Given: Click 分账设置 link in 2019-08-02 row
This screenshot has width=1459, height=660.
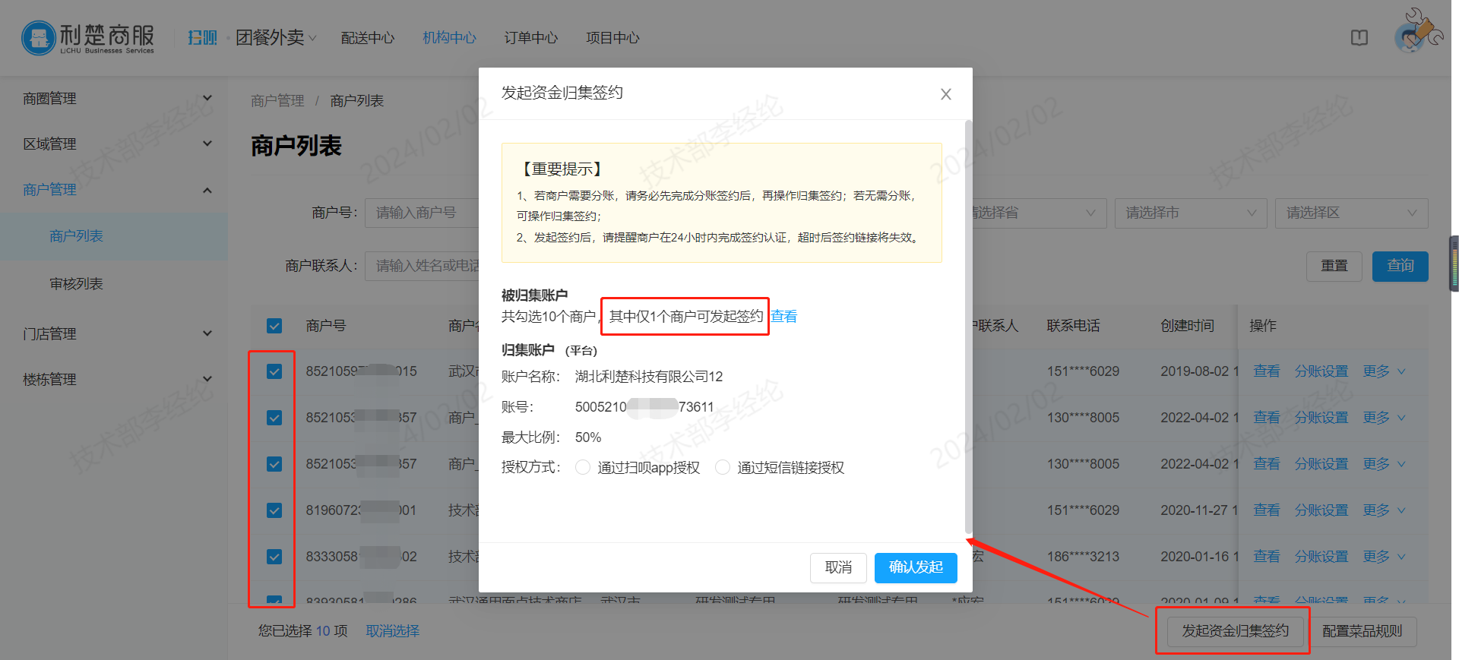Looking at the screenshot, I should 1321,371.
